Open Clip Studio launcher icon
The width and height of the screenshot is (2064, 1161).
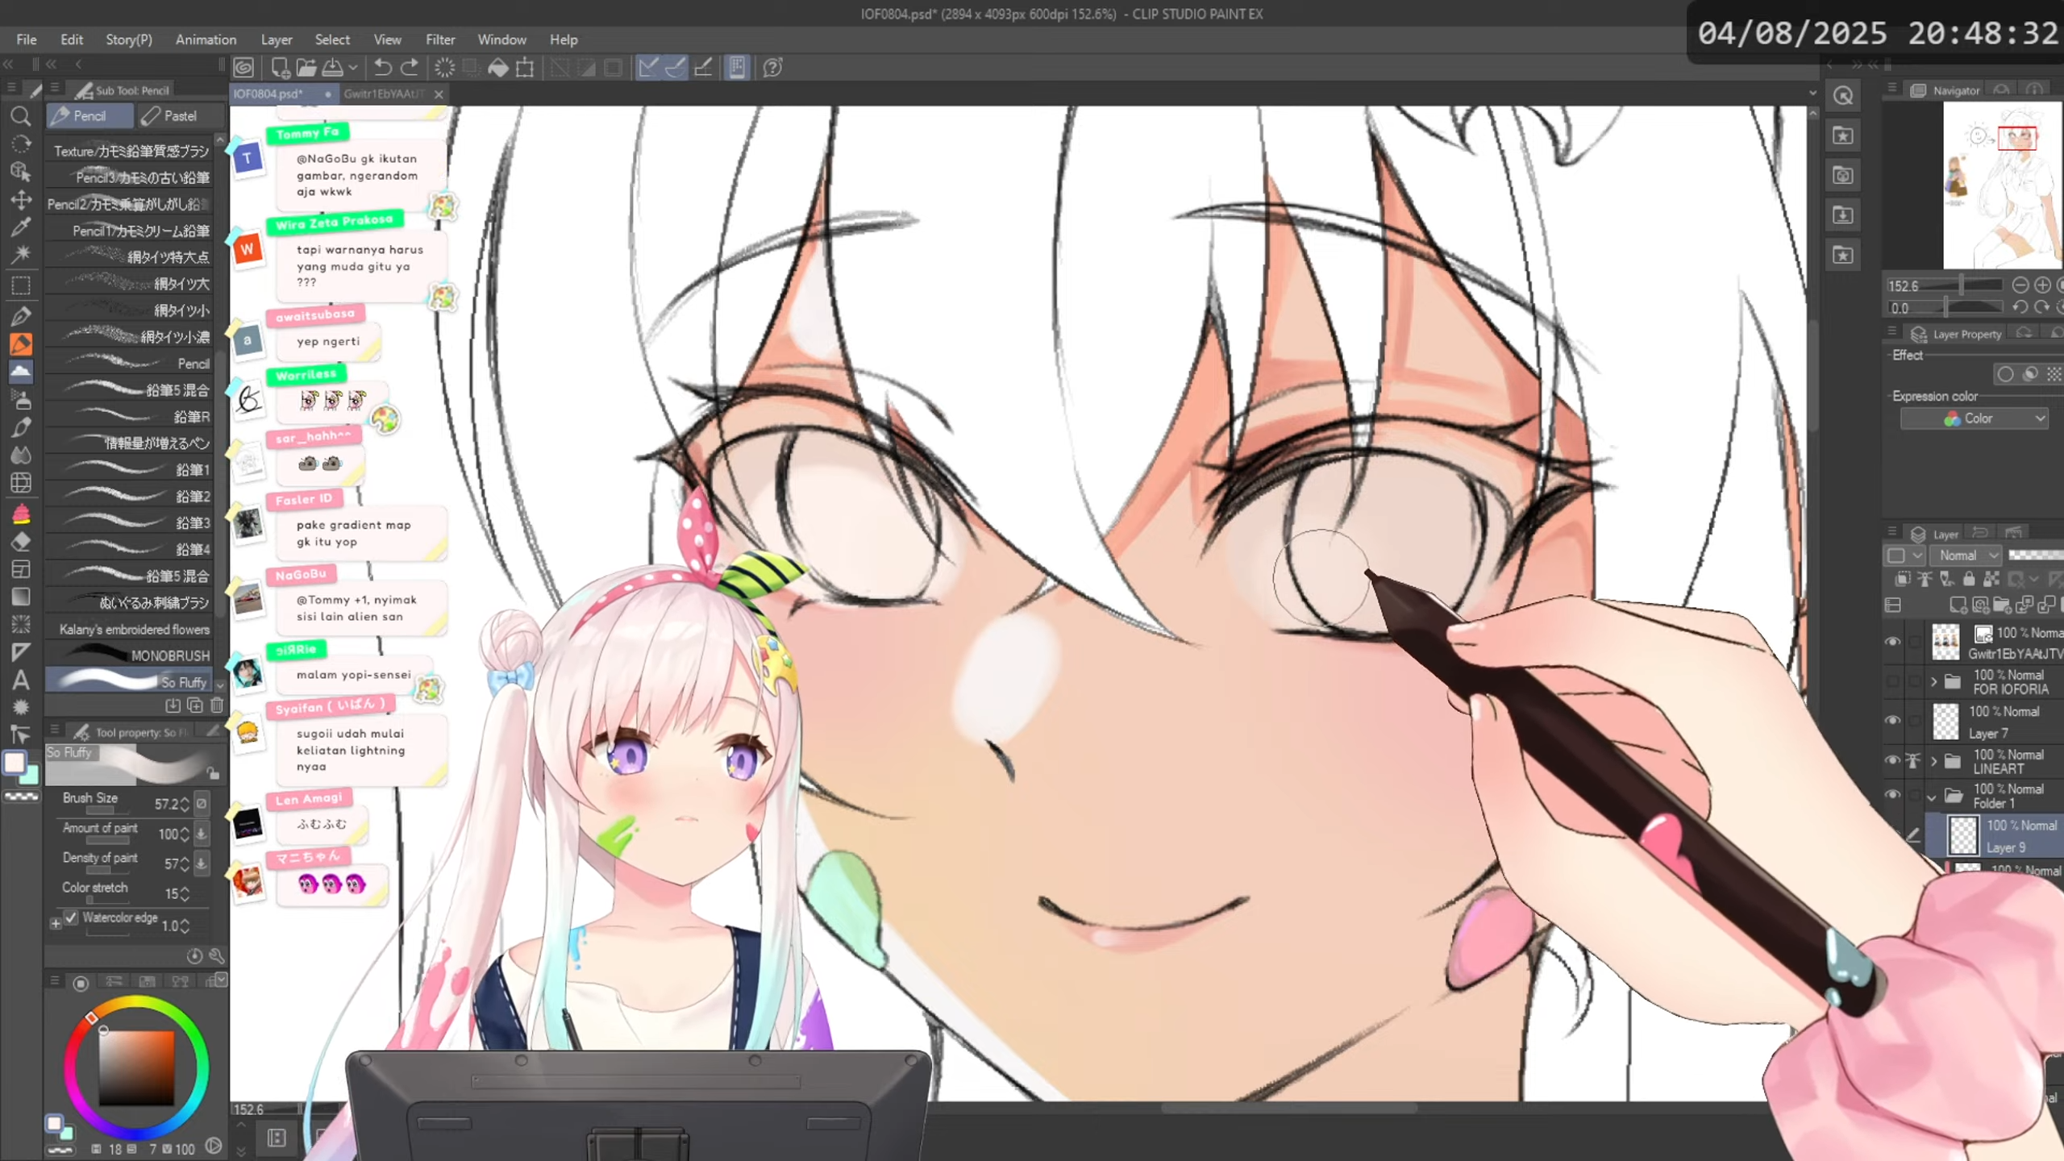pos(243,68)
